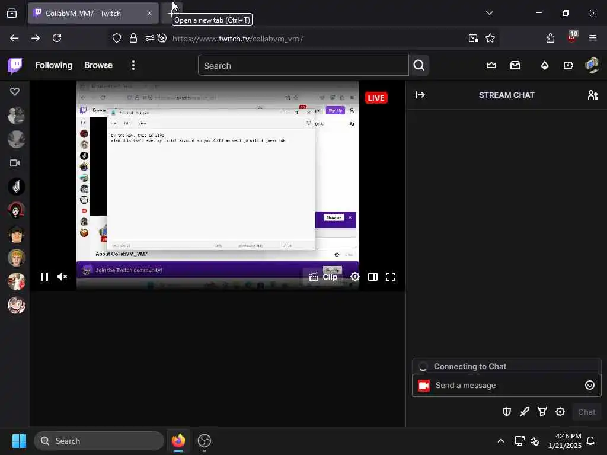Click the red camera icon in chat input
Image resolution: width=607 pixels, height=455 pixels.
(424, 385)
